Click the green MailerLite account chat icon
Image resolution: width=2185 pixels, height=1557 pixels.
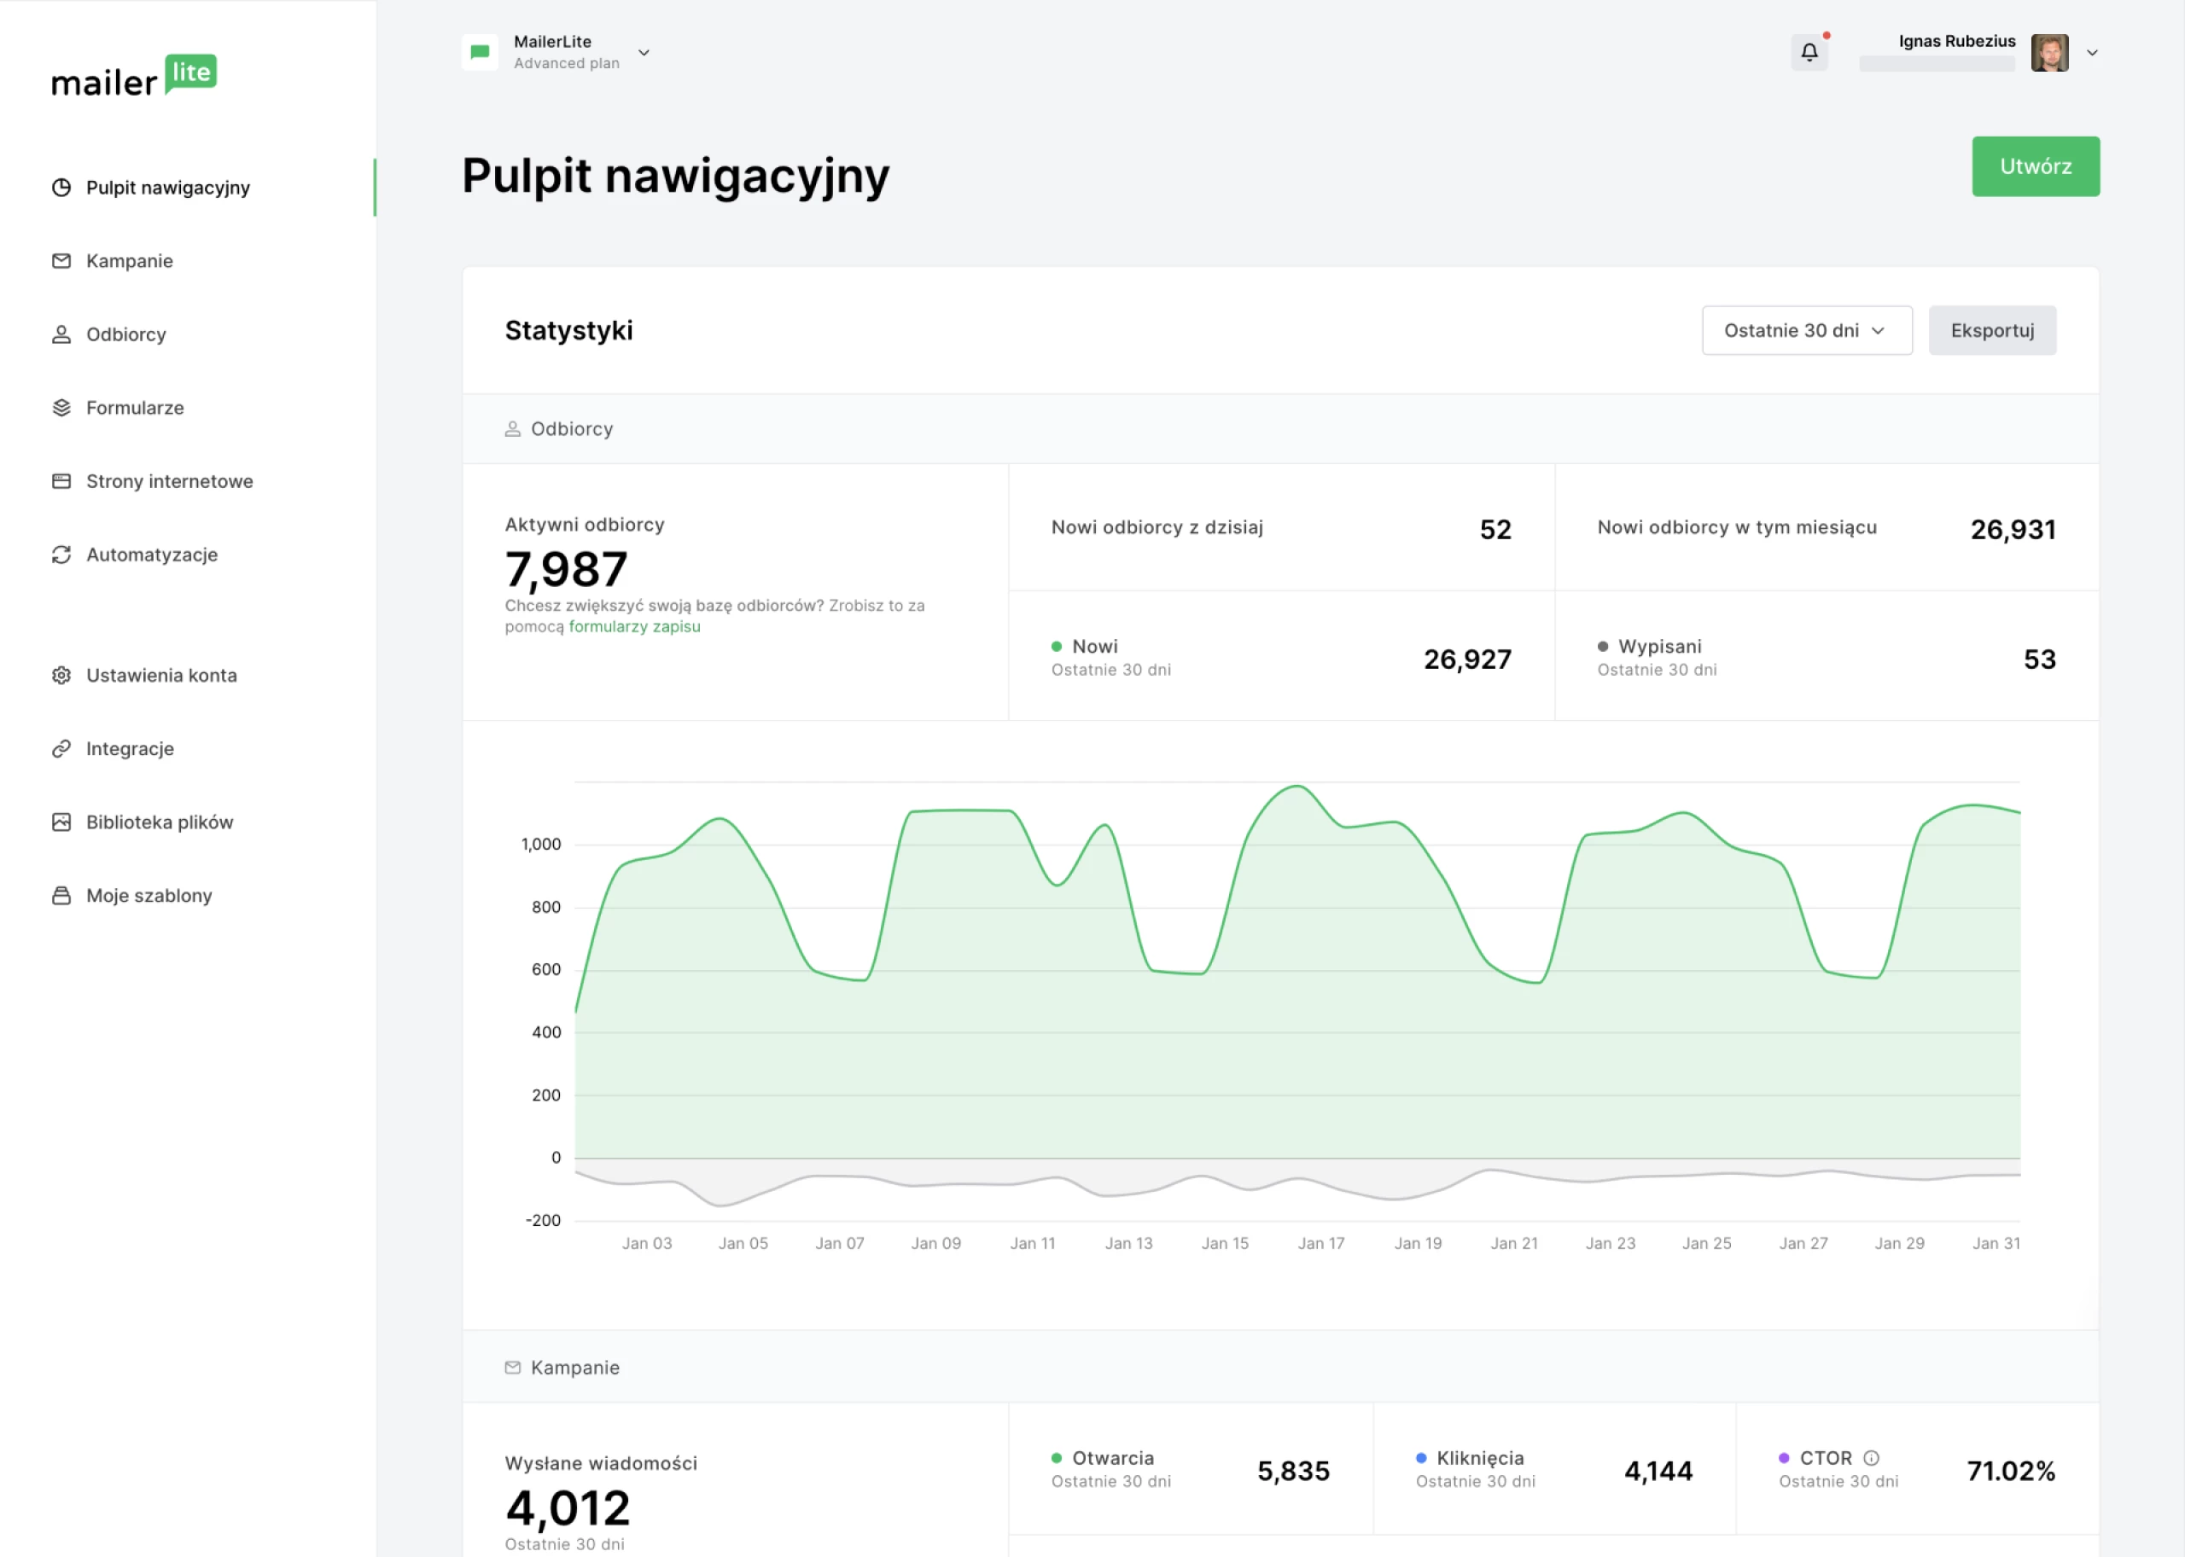tap(480, 53)
